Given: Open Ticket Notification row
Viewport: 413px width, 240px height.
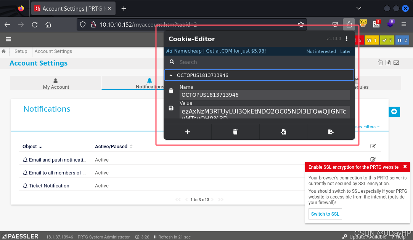Looking at the screenshot, I should 49,186.
